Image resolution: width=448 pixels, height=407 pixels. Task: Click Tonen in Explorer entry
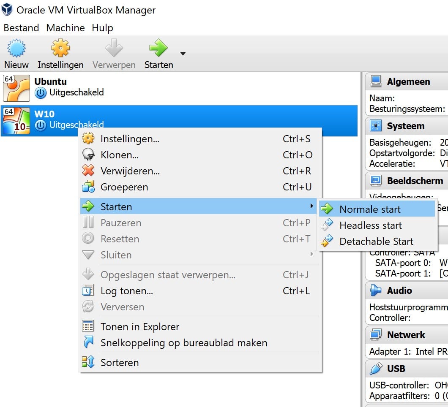coord(140,327)
